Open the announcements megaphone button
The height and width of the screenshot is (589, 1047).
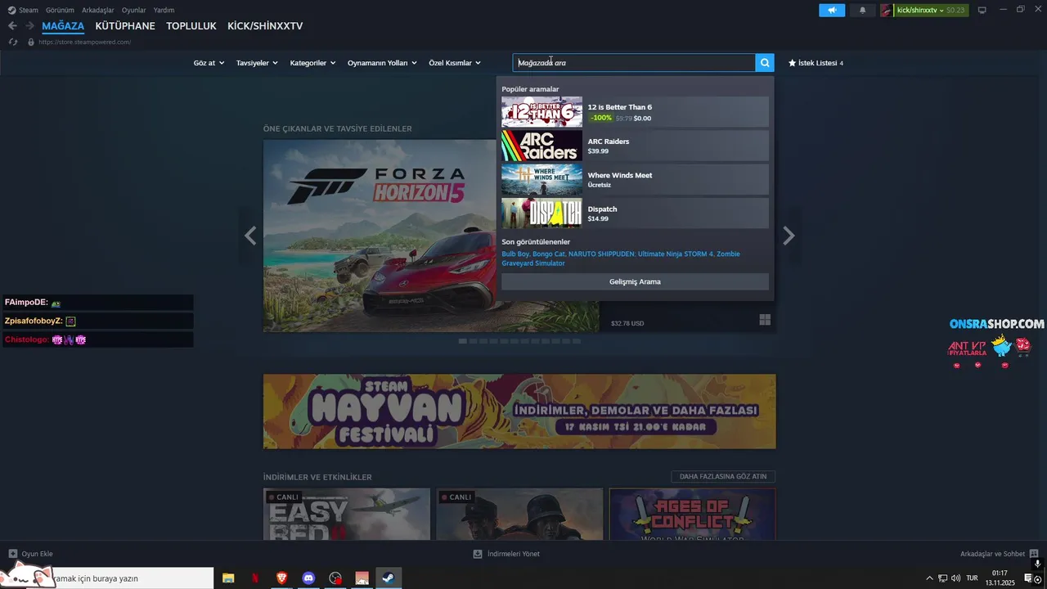click(x=832, y=10)
